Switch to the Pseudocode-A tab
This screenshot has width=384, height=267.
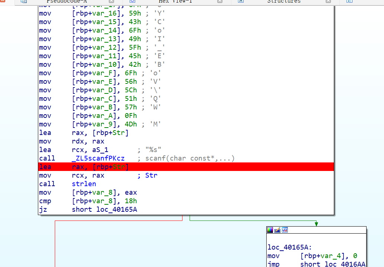[x=66, y=1]
